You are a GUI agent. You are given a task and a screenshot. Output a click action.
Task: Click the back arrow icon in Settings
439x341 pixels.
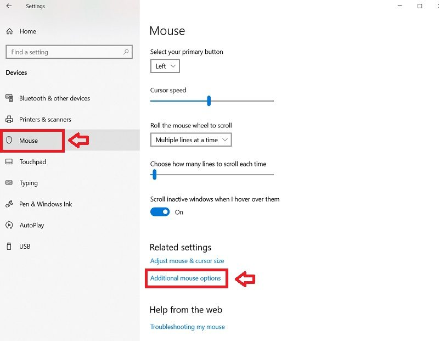point(9,6)
